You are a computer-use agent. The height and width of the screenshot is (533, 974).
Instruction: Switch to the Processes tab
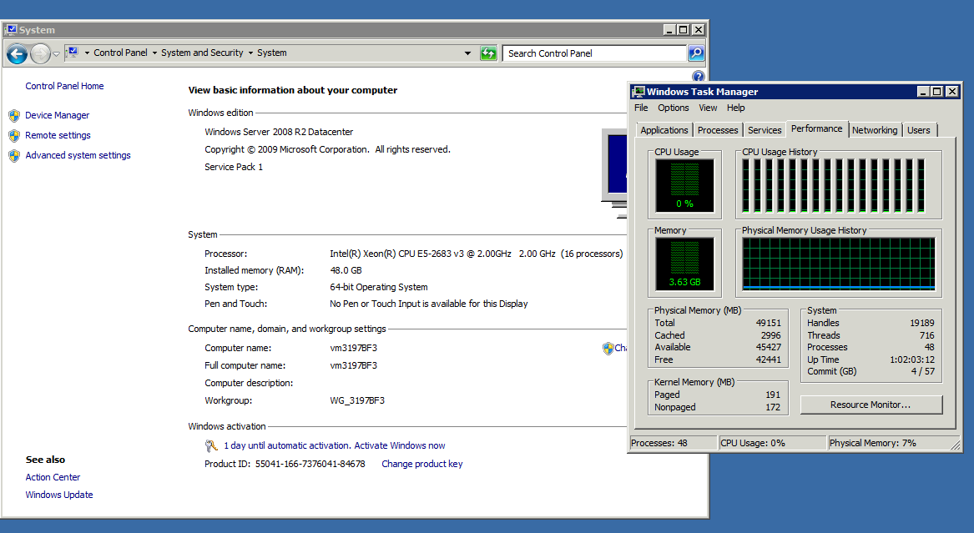718,130
